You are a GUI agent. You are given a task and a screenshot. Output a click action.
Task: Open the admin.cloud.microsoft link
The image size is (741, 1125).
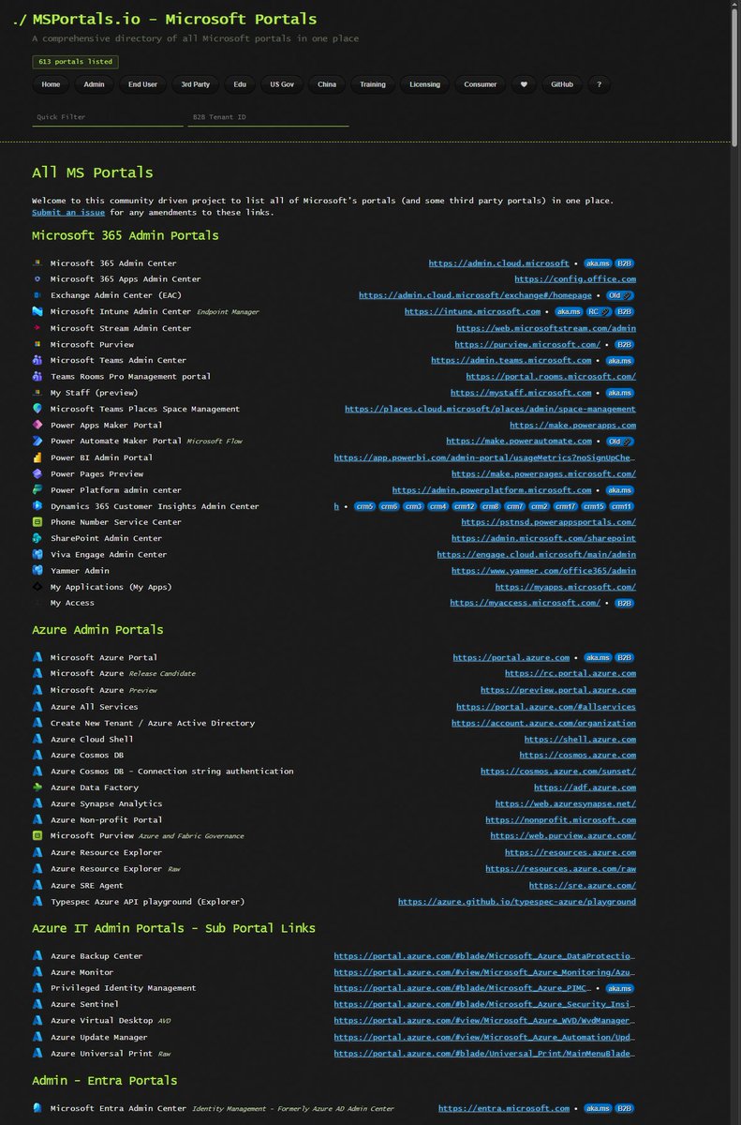click(498, 263)
